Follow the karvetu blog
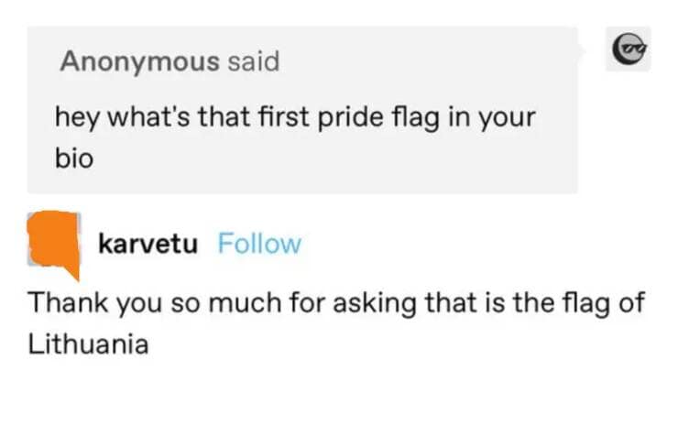Screen dimensions: 678x426 click(259, 245)
